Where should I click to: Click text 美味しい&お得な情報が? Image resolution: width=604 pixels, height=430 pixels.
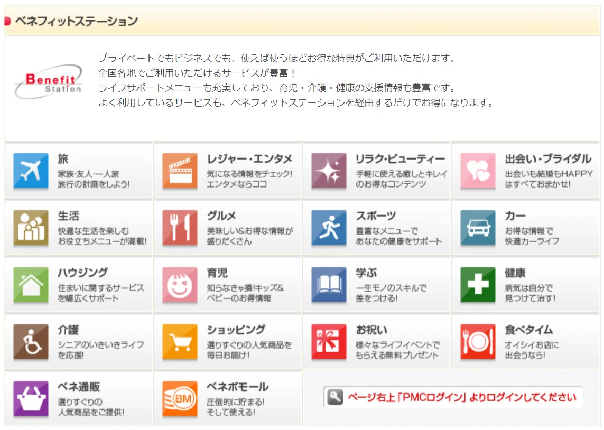click(250, 231)
